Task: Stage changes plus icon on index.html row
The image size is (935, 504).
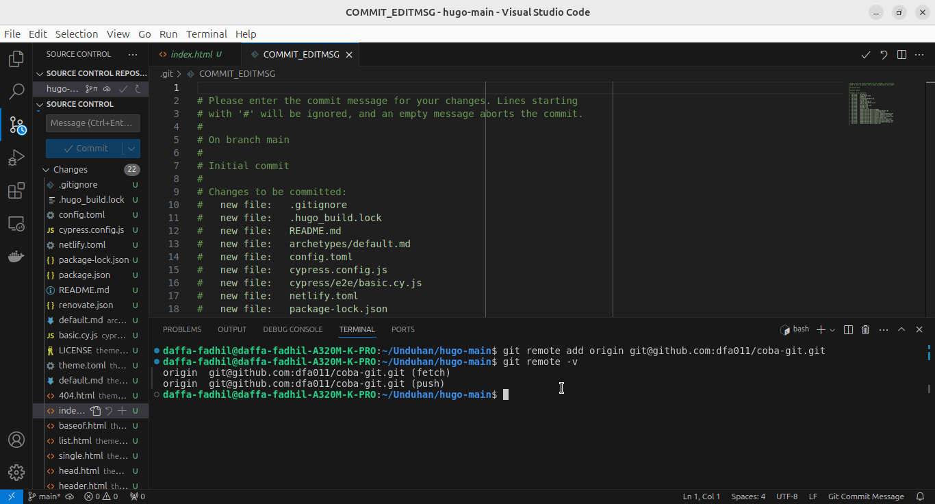Action: point(122,411)
